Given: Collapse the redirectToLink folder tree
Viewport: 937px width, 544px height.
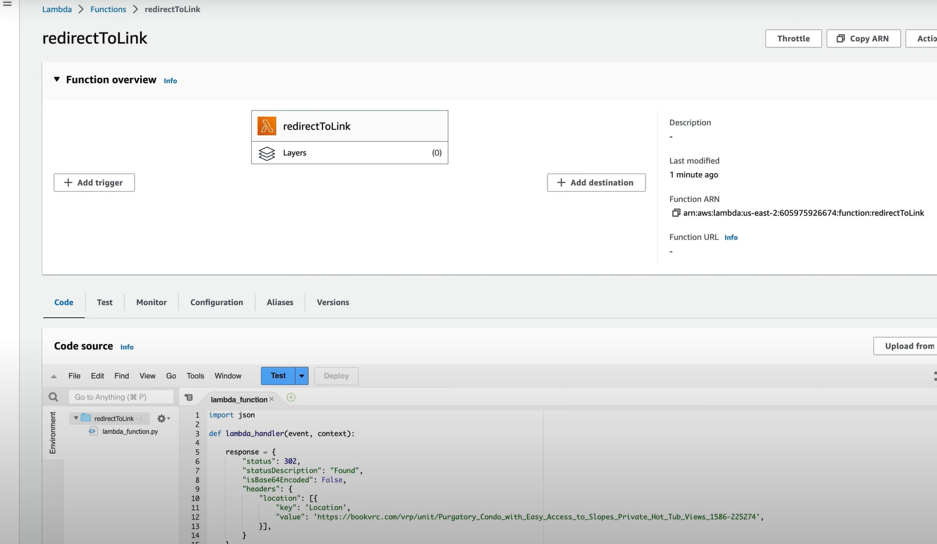Looking at the screenshot, I should click(x=76, y=418).
